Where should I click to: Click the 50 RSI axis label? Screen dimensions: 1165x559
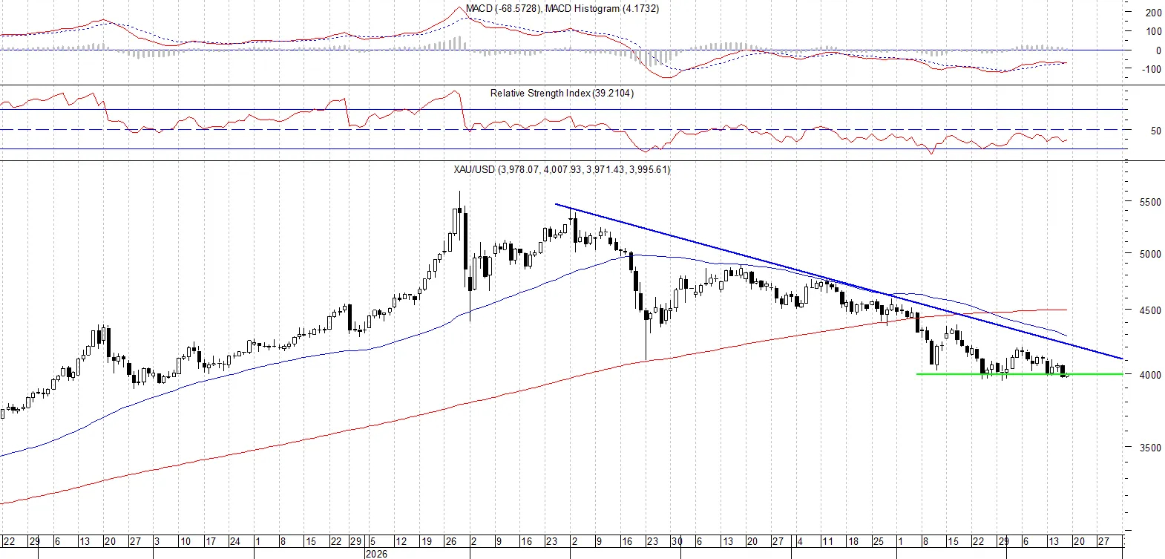coord(1155,131)
